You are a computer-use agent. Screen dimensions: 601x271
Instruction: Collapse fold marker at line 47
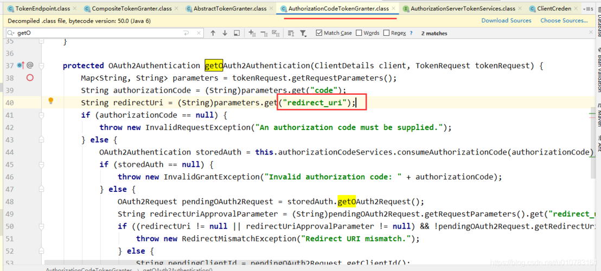coord(41,189)
